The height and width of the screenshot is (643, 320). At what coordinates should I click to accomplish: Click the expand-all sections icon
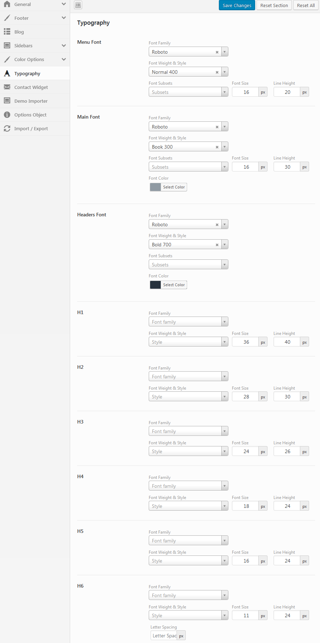click(x=78, y=5)
